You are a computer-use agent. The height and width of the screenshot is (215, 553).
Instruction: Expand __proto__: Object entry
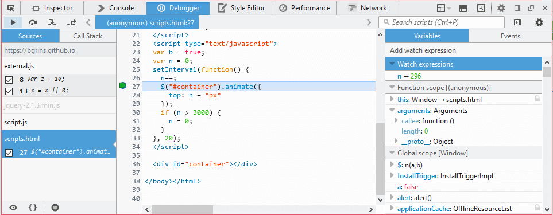396,141
